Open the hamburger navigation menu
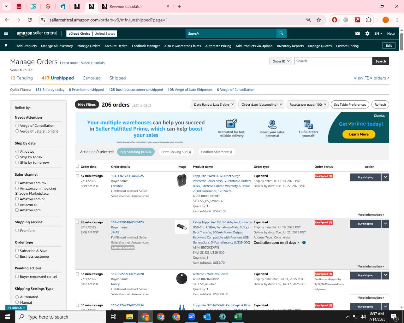The image size is (404, 323). (x=6, y=33)
